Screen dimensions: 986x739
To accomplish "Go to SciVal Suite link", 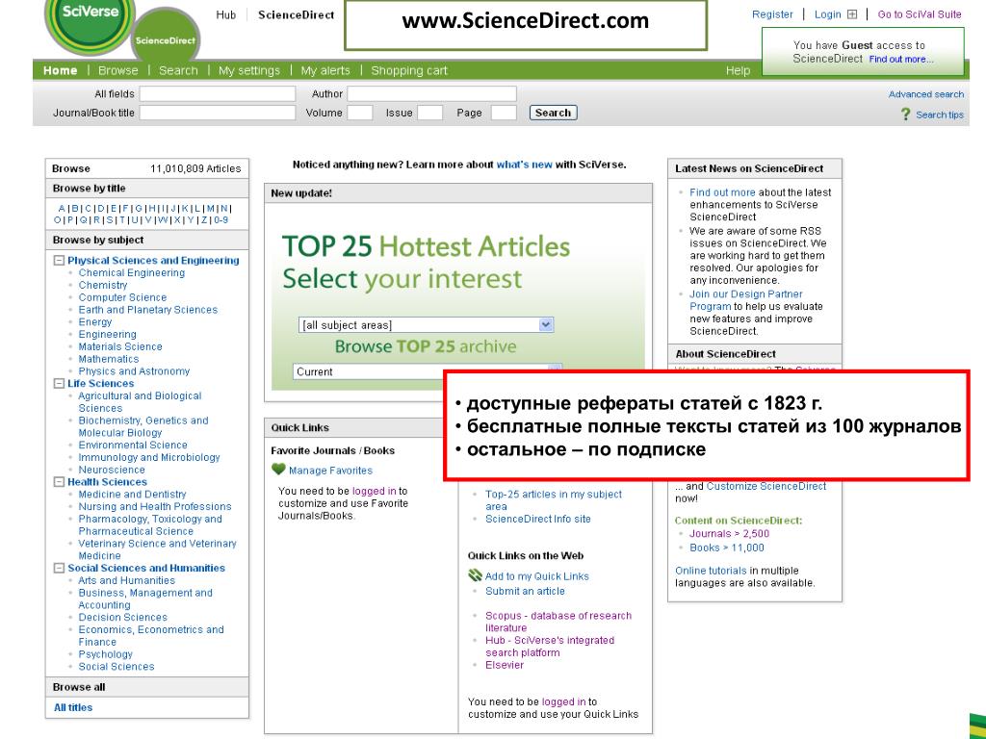I will click(920, 14).
